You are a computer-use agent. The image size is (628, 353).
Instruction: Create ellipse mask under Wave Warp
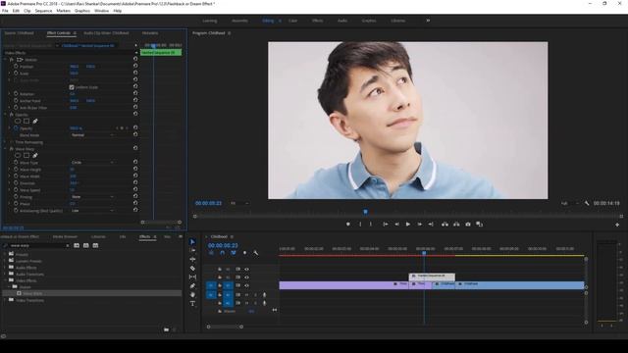(x=18, y=155)
